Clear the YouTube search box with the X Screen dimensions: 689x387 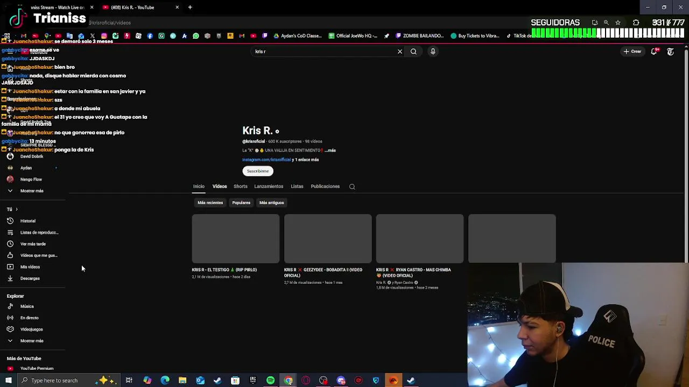400,52
